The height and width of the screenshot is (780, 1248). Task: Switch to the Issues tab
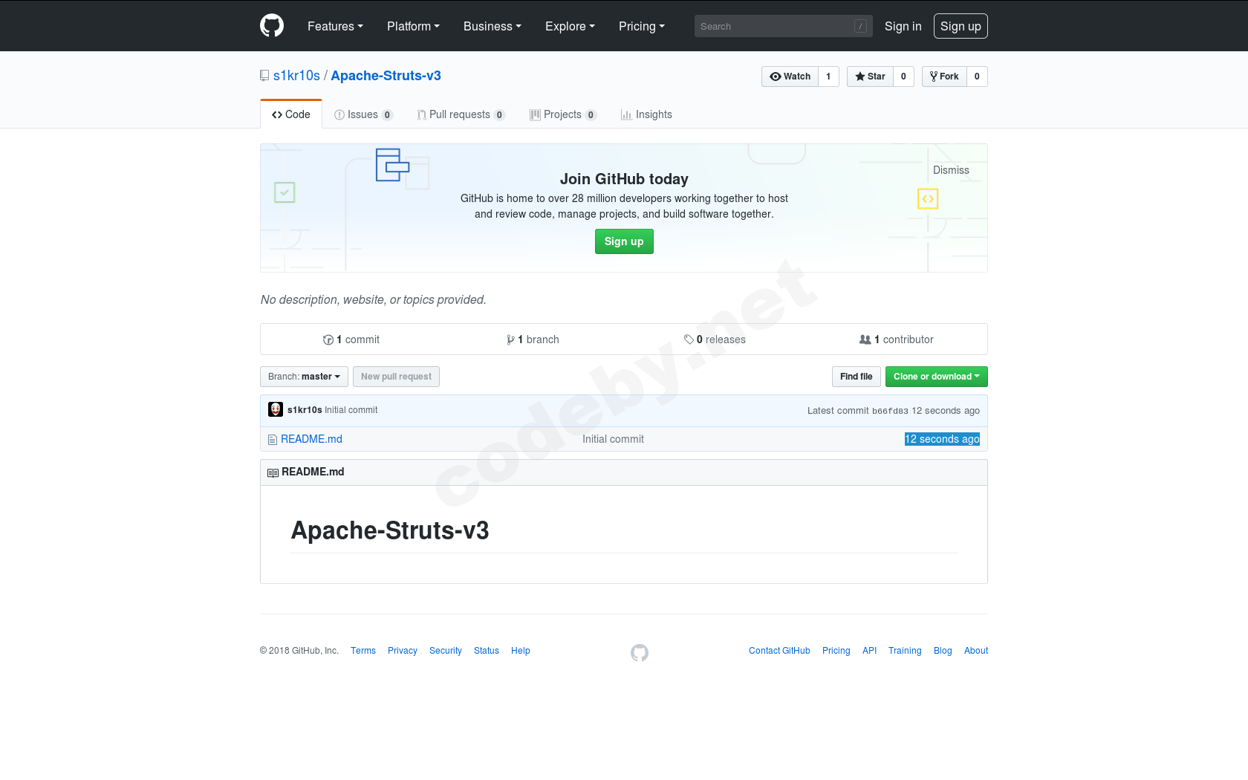click(363, 114)
